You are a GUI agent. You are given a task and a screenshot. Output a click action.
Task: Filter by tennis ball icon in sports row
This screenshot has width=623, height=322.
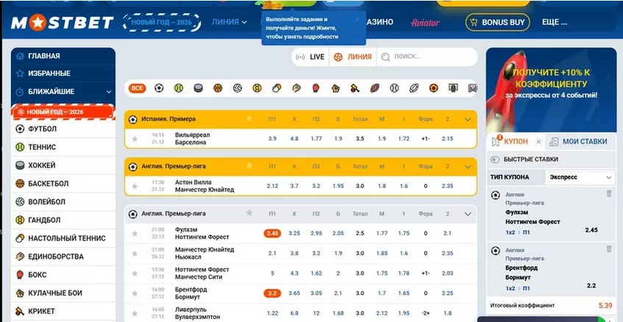tap(178, 88)
